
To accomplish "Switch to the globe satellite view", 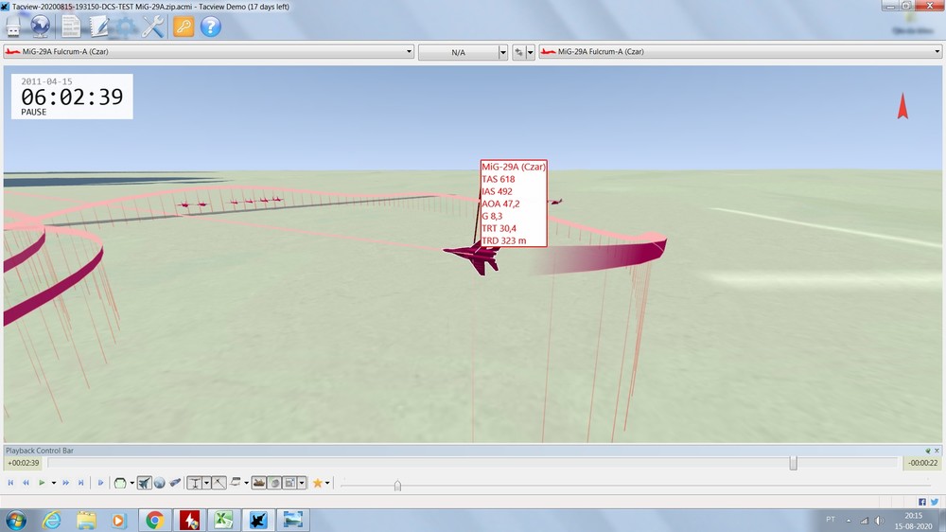I will click(x=159, y=483).
